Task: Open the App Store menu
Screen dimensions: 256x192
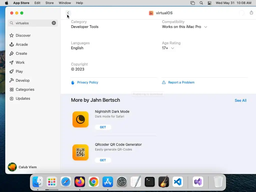Action: (21, 3)
